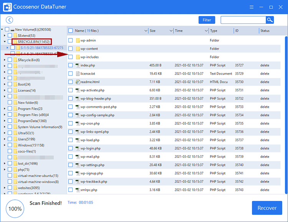Image resolution: width=288 pixels, height=222 pixels.
Task: Expand the ProgramData(1360) tree node
Action: (x=5, y=121)
